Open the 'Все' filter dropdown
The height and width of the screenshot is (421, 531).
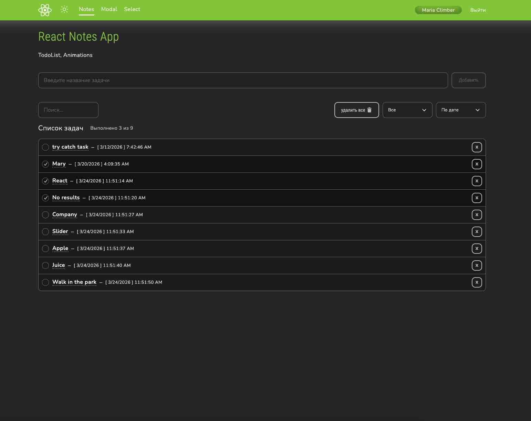click(407, 110)
